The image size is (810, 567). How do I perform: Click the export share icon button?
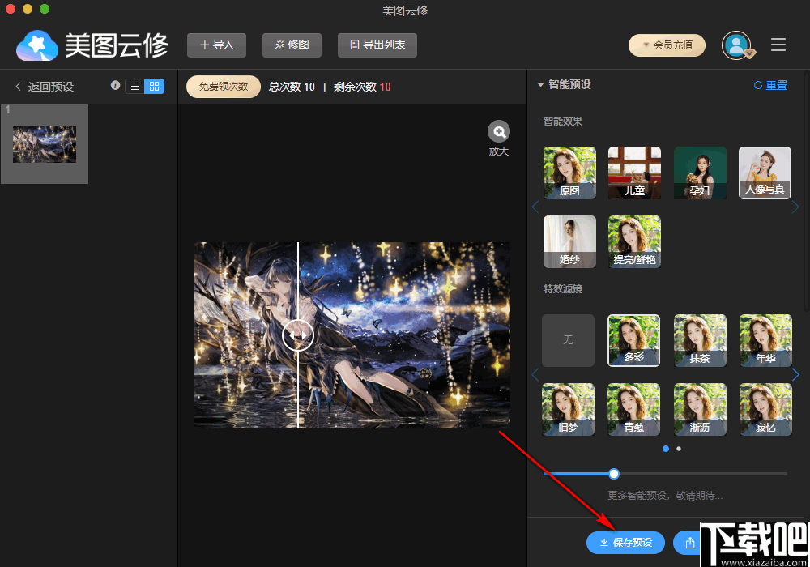689,543
